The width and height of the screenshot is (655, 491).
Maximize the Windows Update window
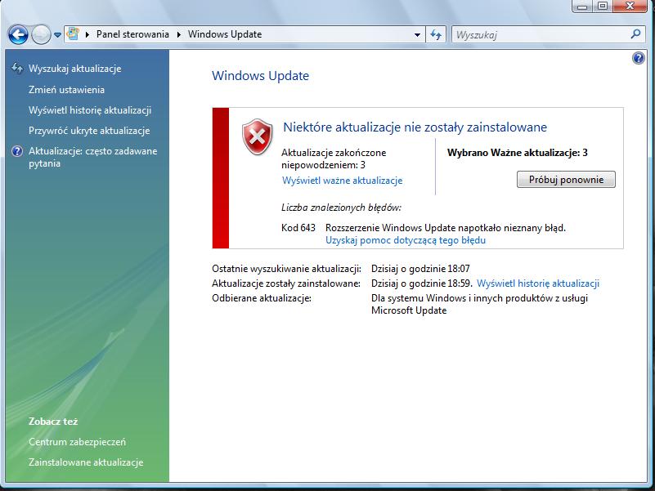click(x=603, y=6)
